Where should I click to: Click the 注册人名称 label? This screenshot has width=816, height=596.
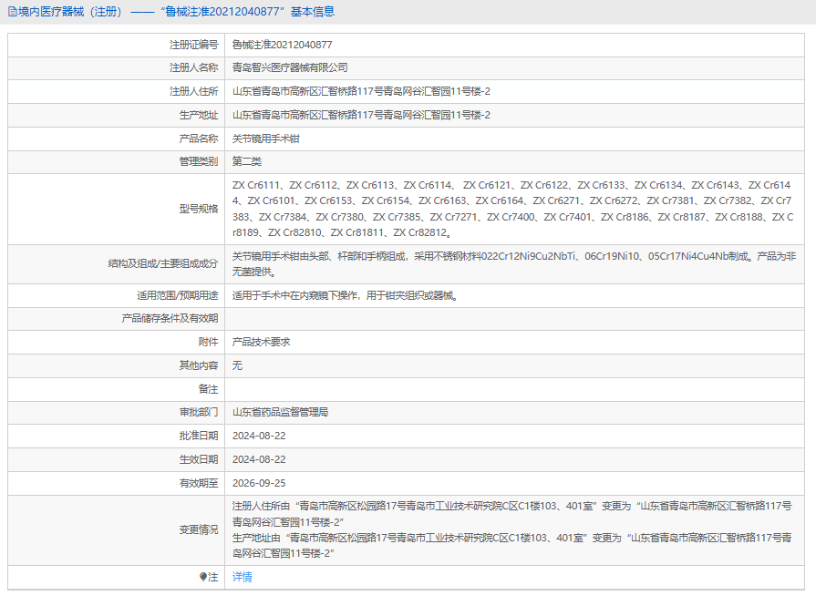tap(193, 67)
